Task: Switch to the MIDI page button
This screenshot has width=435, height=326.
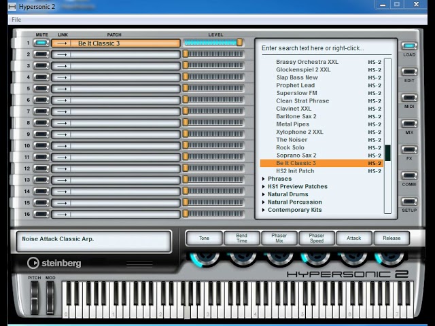Action: 409,98
